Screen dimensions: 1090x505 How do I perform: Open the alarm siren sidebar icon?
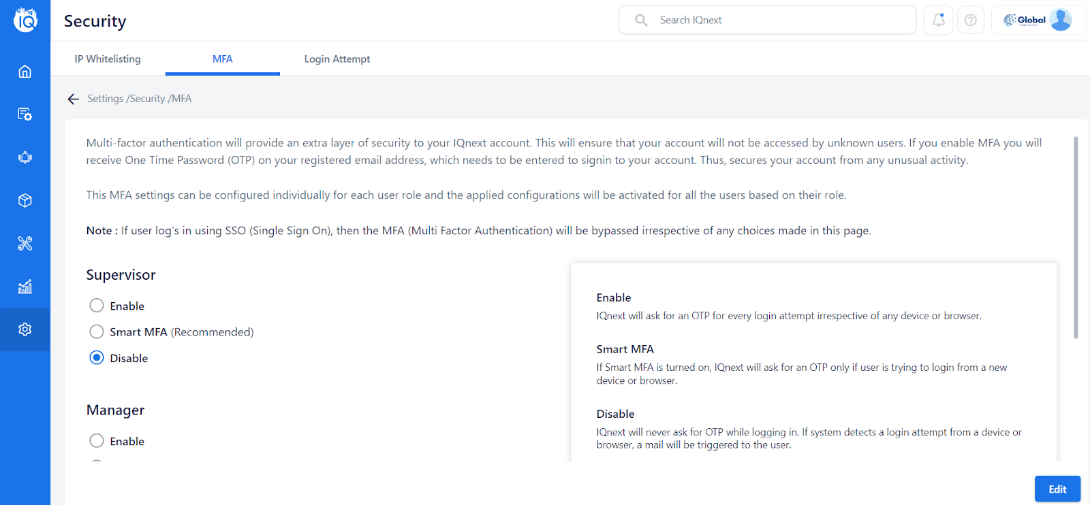(x=25, y=157)
